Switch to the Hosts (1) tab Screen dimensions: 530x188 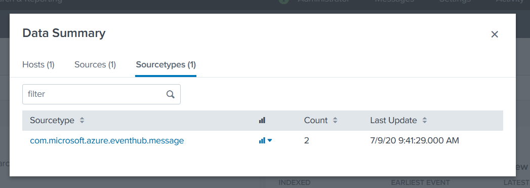(x=38, y=64)
